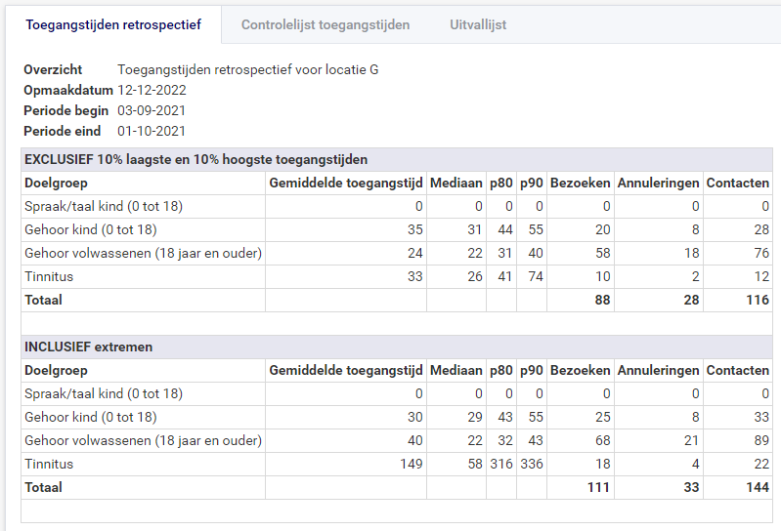This screenshot has height=531, width=781.
Task: Click the Opmaakdatum value 12-12-2022
Action: pyautogui.click(x=152, y=90)
